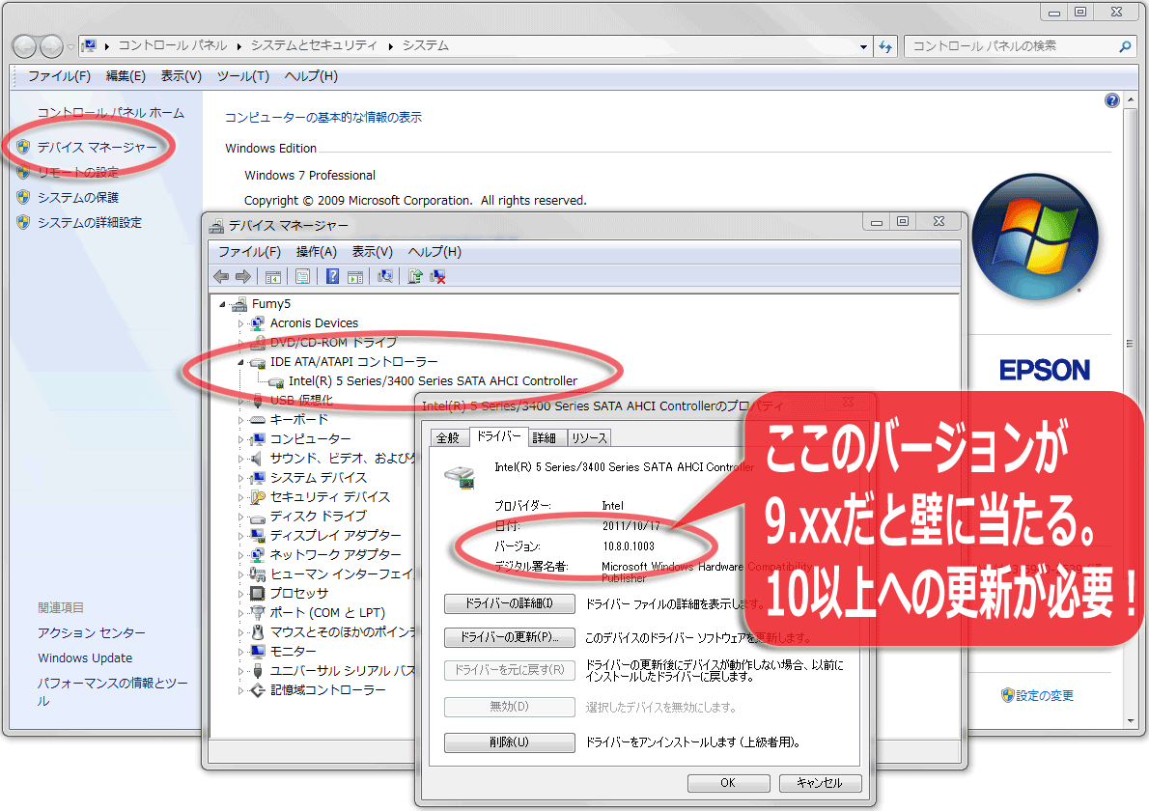Click Update driver software toolbar icon

[x=415, y=276]
